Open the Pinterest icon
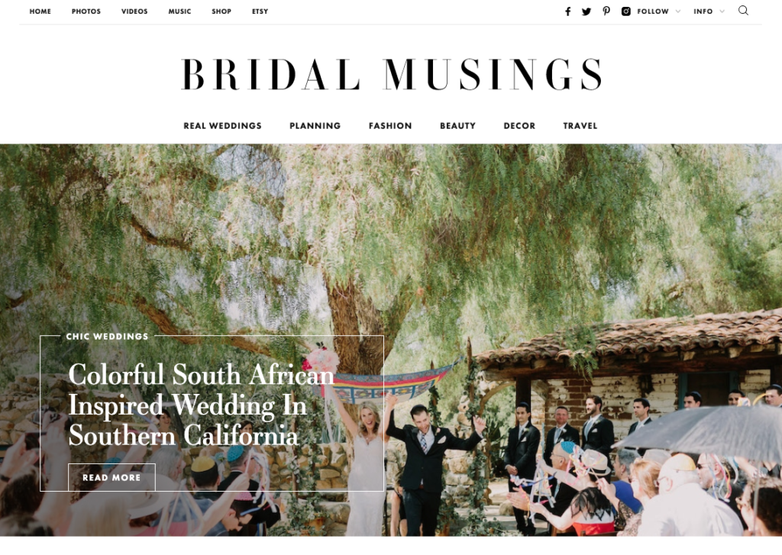The height and width of the screenshot is (555, 782). [x=606, y=11]
